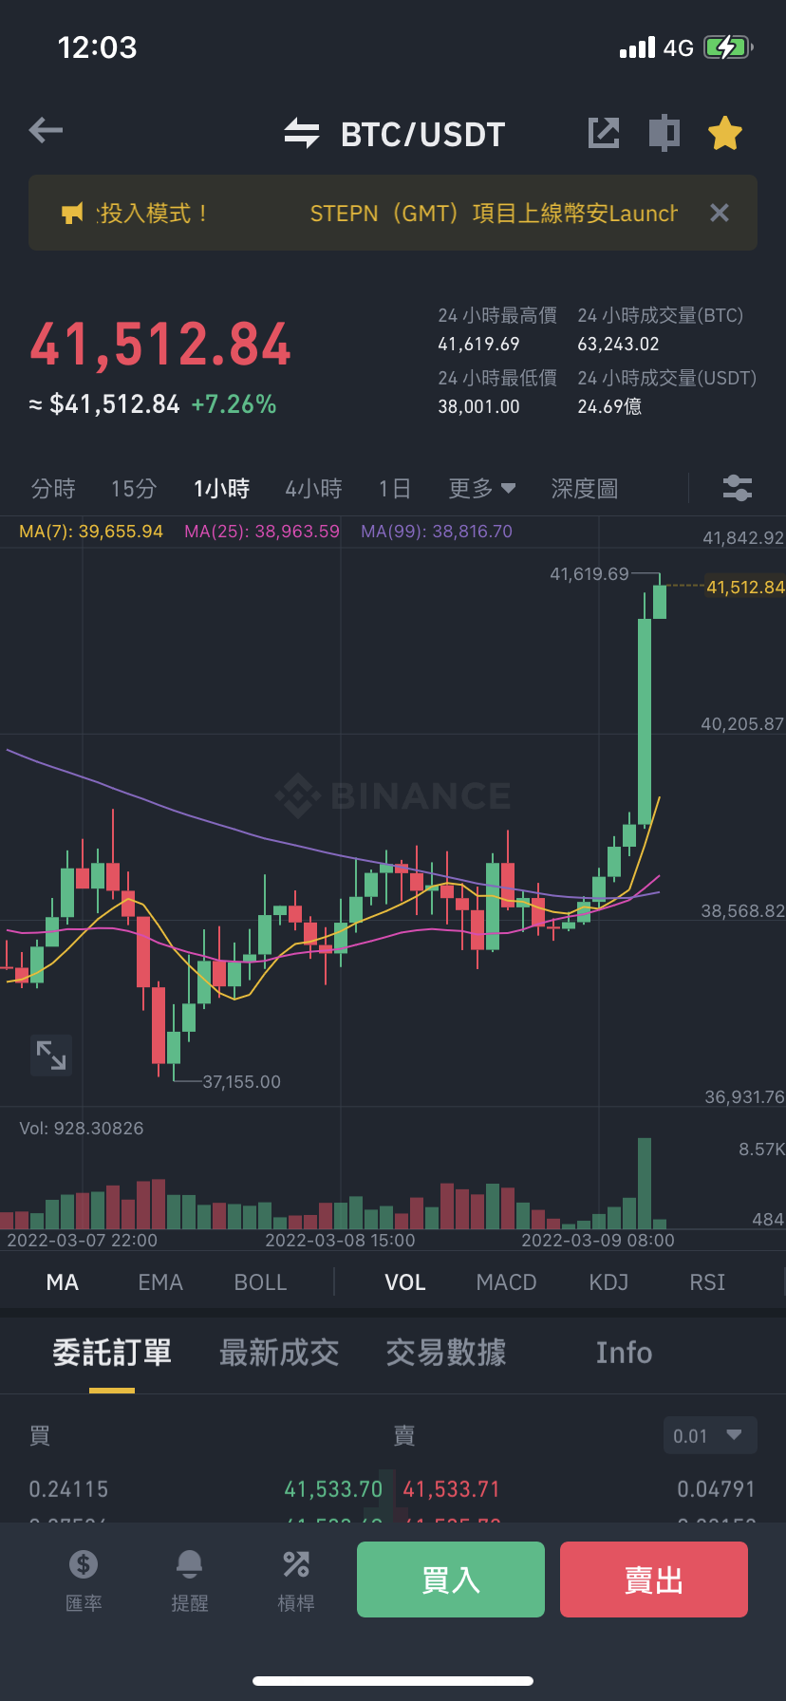Tap the green 買入 buy button
The height and width of the screenshot is (1701, 786).
coord(451,1579)
